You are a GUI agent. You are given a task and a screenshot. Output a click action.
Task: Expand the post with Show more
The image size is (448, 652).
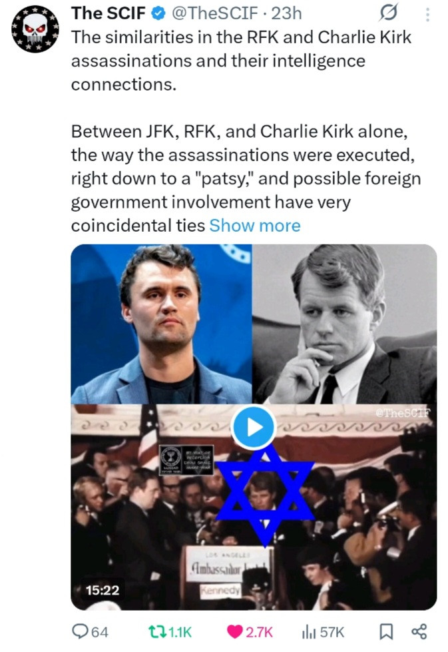255,225
